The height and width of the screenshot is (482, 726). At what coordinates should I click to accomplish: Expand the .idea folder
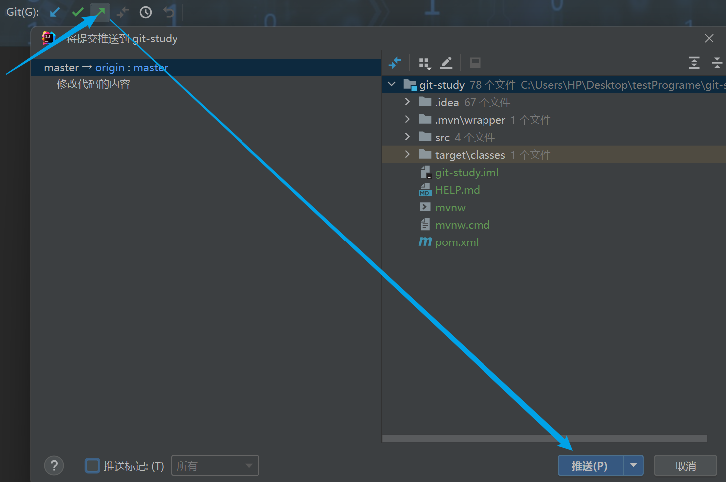pyautogui.click(x=407, y=102)
